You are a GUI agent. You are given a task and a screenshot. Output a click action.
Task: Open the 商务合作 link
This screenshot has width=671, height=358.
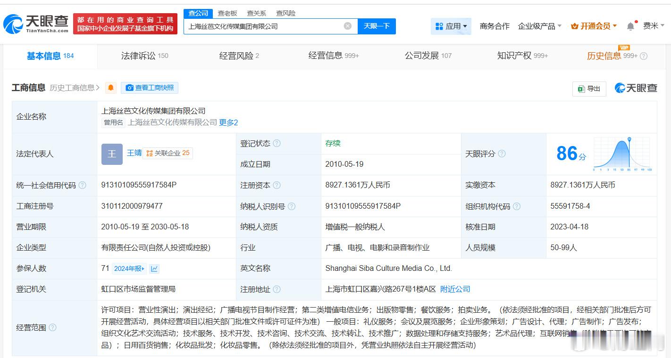pyautogui.click(x=495, y=26)
